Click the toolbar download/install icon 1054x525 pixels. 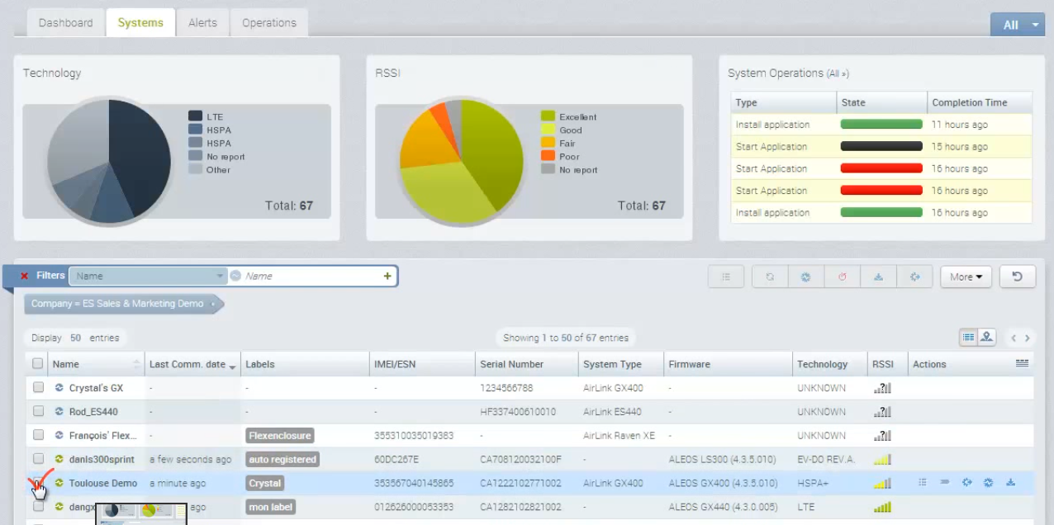pyautogui.click(x=879, y=277)
